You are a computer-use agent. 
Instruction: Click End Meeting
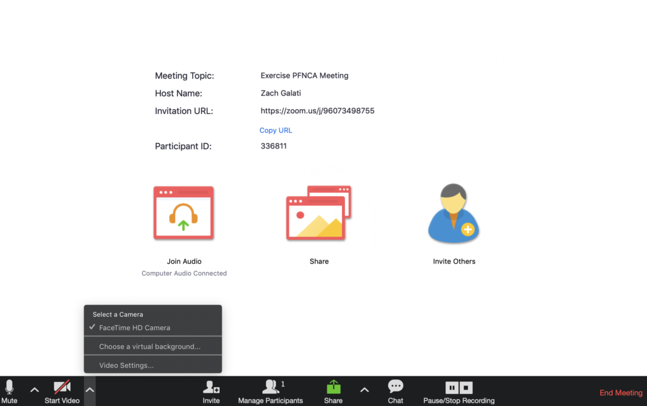point(620,393)
